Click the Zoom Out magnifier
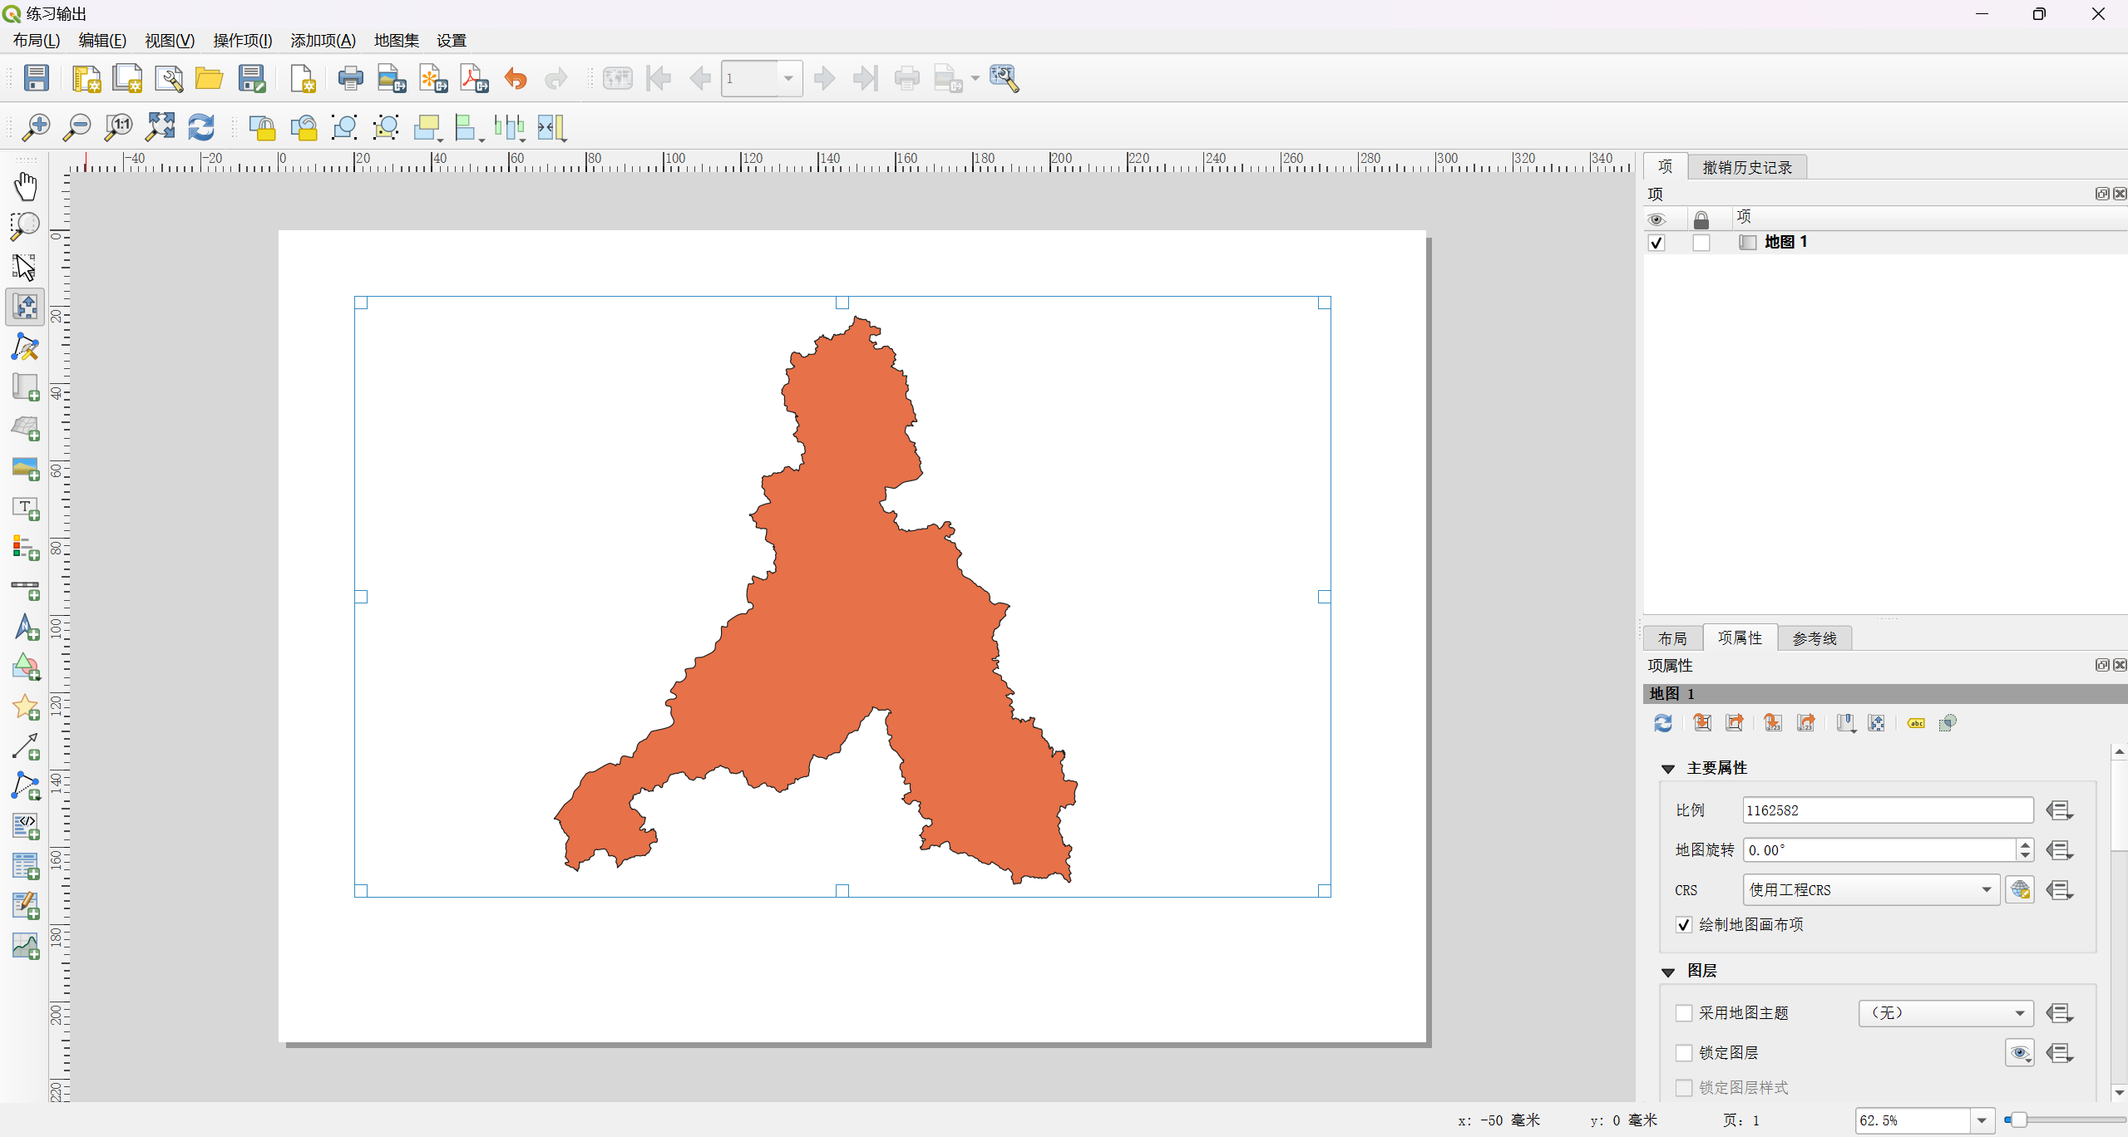Viewport: 2128px width, 1137px height. (x=77, y=127)
